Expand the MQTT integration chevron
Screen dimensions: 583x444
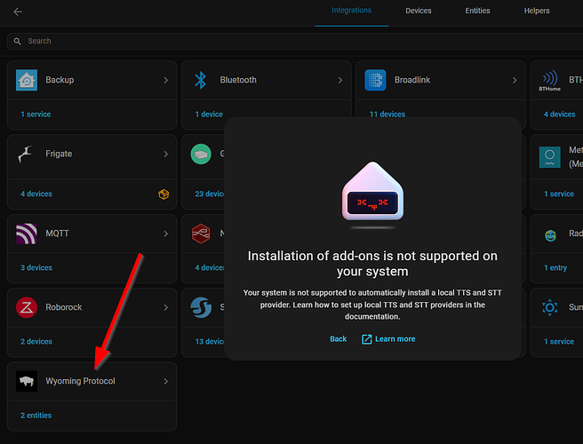(x=165, y=234)
